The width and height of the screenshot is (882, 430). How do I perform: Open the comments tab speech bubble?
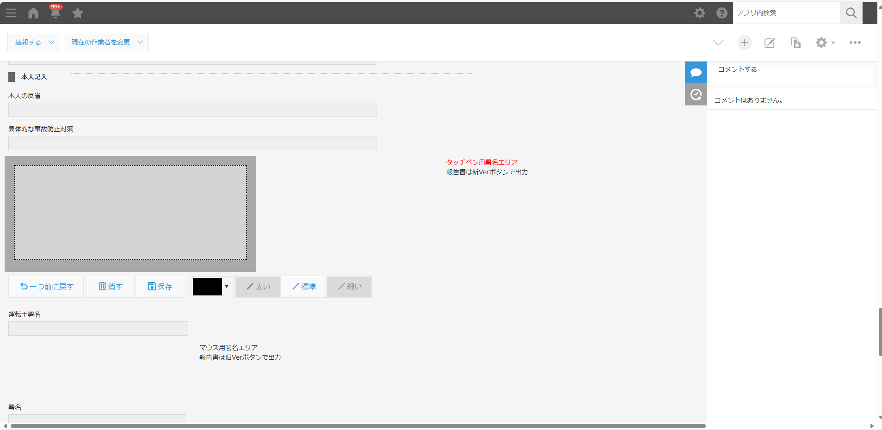[x=696, y=73]
